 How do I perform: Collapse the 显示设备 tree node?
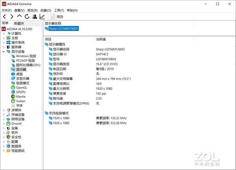click(x=4, y=52)
